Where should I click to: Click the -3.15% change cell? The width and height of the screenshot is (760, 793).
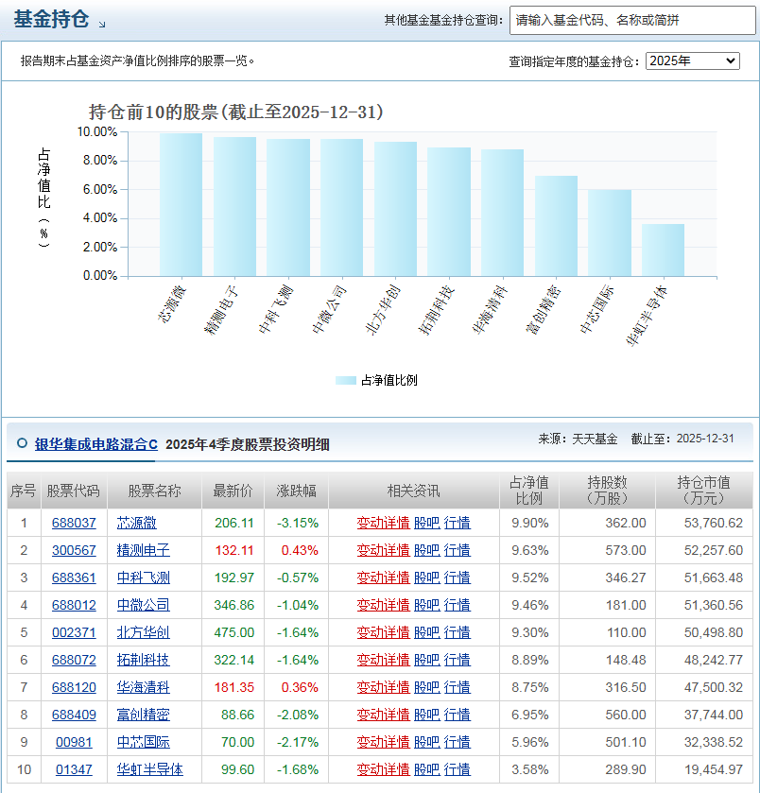click(298, 523)
